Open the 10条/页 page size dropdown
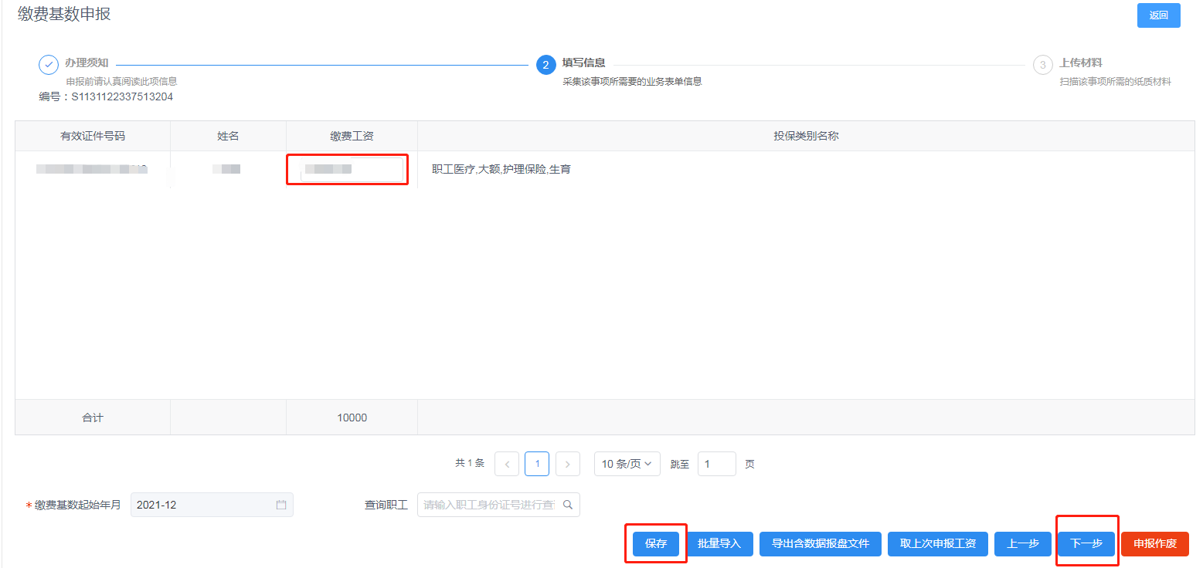 click(x=627, y=464)
